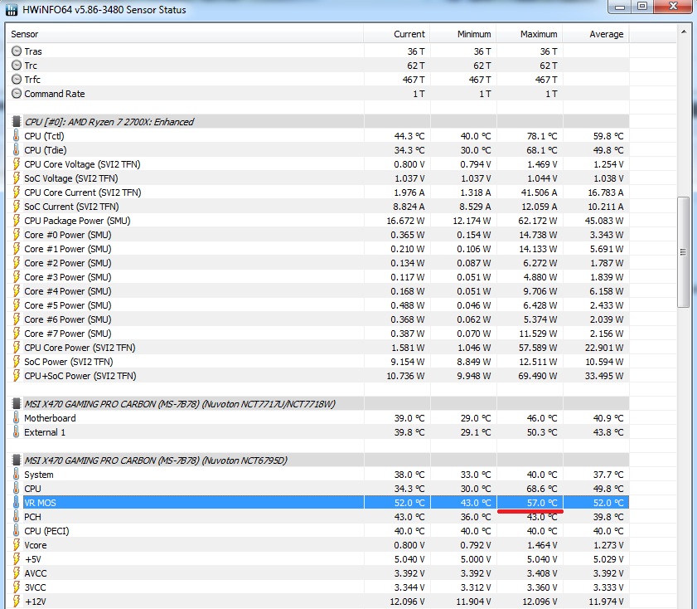Select the Core #6 Power (SMU) row

tap(317, 319)
